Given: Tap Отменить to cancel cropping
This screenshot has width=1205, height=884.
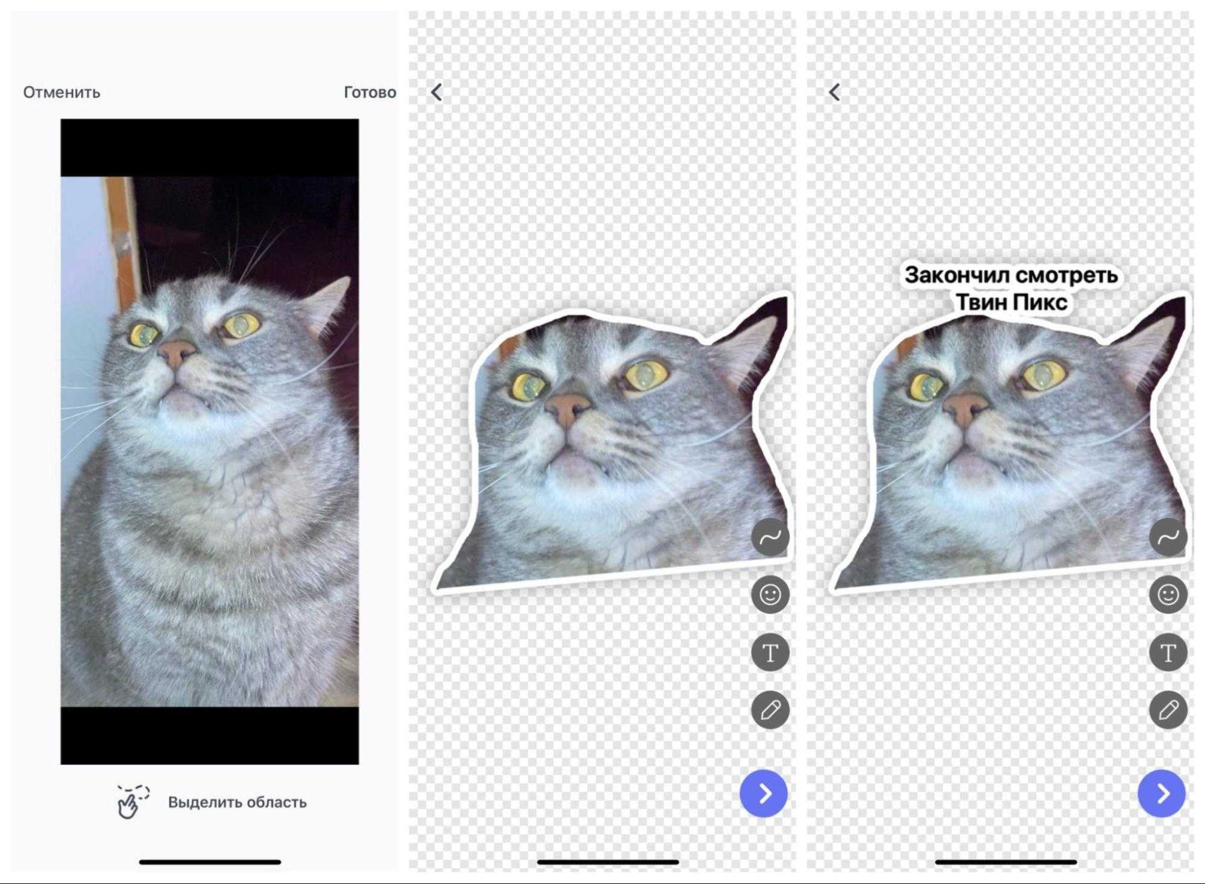Looking at the screenshot, I should [x=61, y=92].
